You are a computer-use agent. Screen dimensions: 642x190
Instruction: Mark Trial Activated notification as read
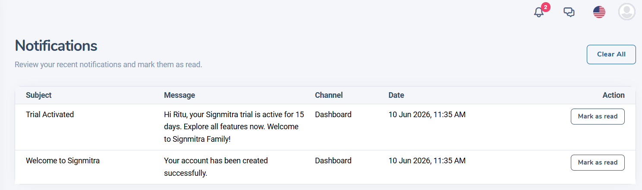pyautogui.click(x=598, y=116)
